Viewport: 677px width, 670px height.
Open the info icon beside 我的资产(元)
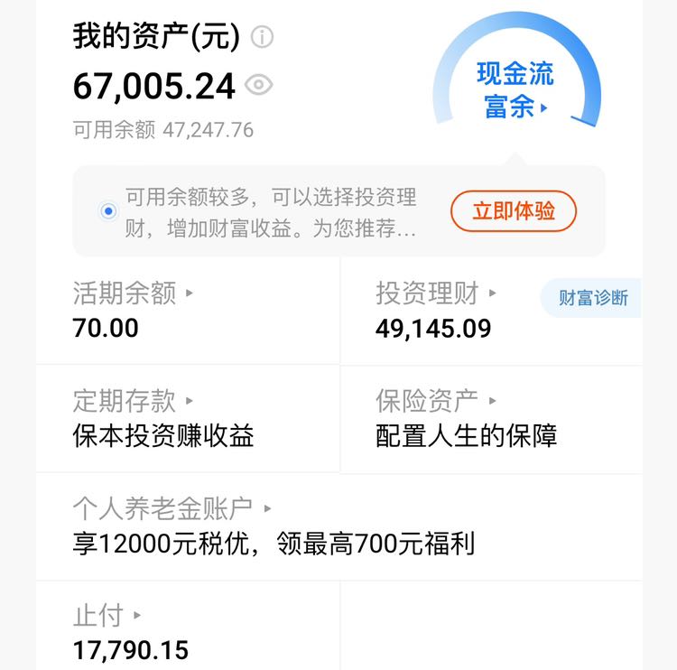tap(262, 37)
